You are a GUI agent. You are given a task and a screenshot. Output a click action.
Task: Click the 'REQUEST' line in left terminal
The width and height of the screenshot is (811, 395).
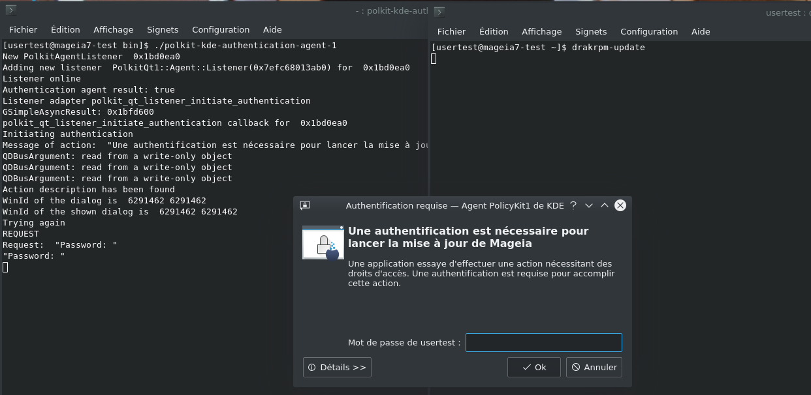(21, 234)
